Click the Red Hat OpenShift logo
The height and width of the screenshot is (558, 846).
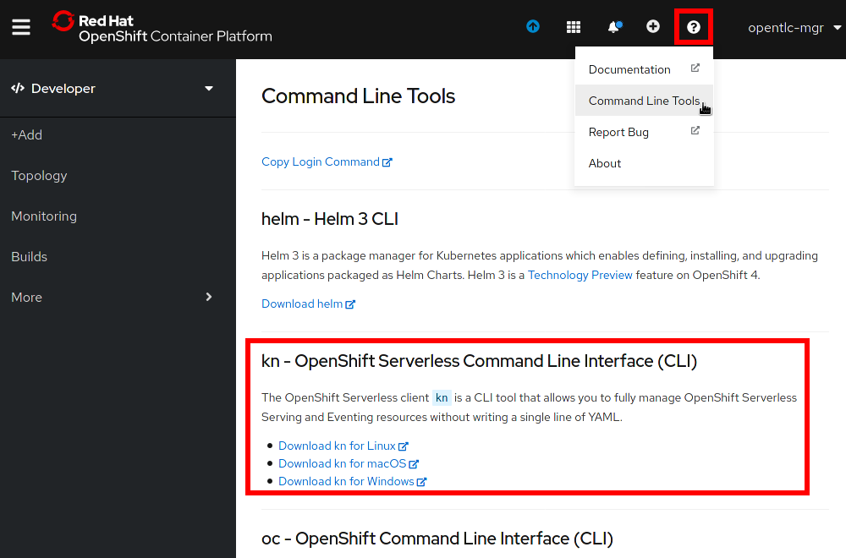tap(162, 27)
